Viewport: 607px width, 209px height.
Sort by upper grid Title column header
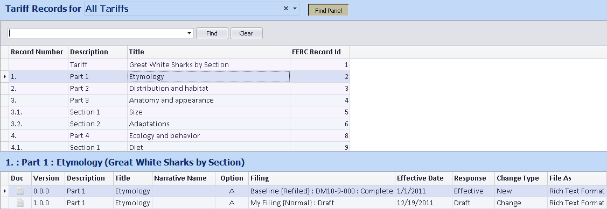[x=208, y=52]
